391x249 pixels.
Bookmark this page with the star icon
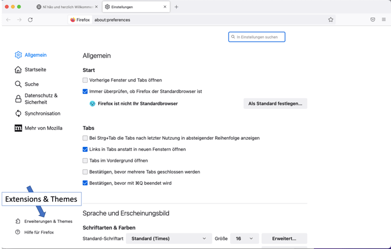pos(331,20)
